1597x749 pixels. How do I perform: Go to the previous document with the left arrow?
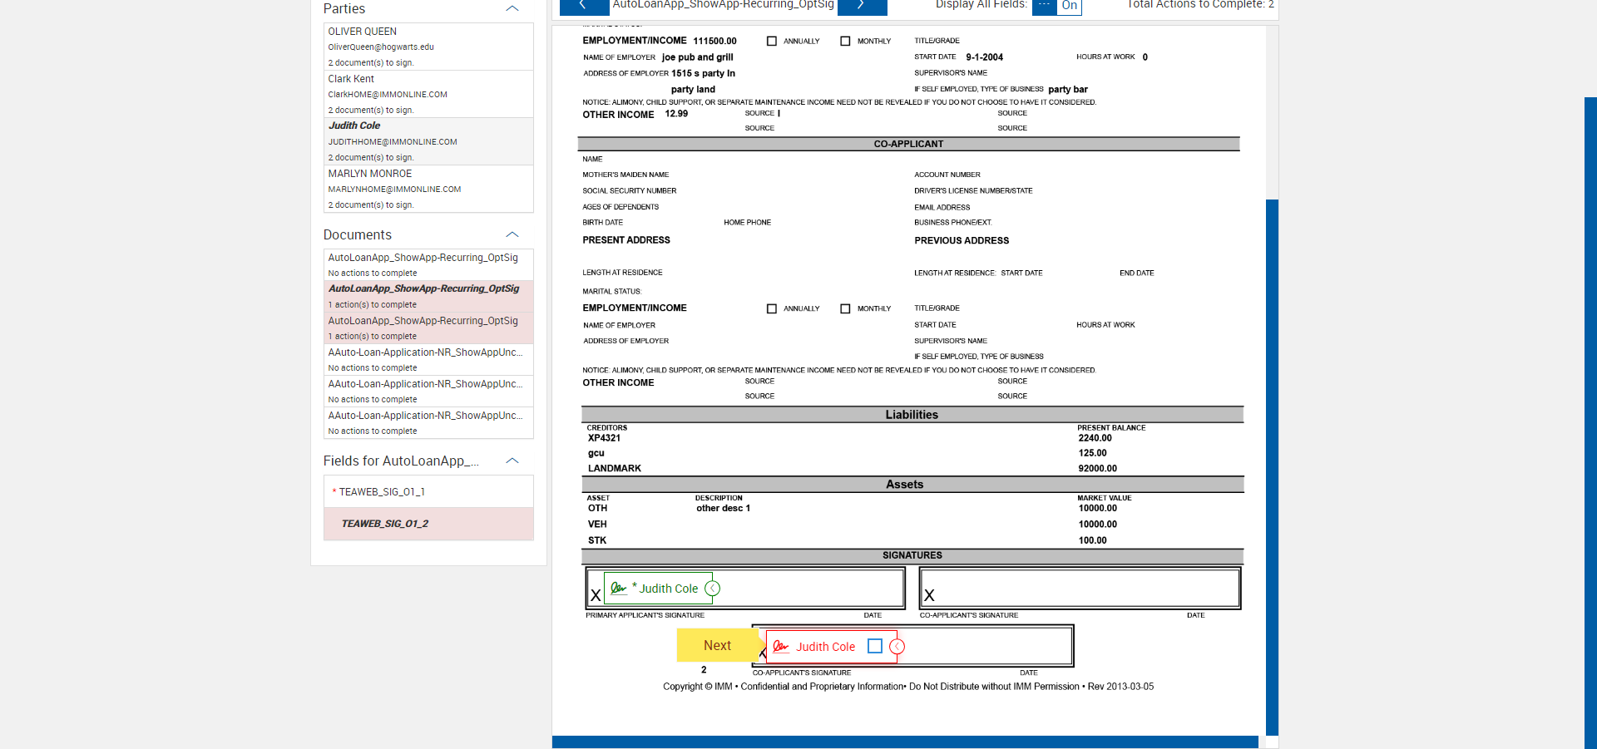point(584,7)
